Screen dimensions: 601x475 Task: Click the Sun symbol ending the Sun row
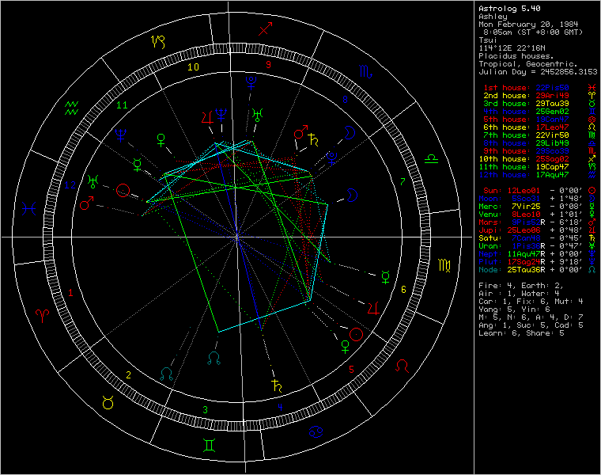pos(592,191)
